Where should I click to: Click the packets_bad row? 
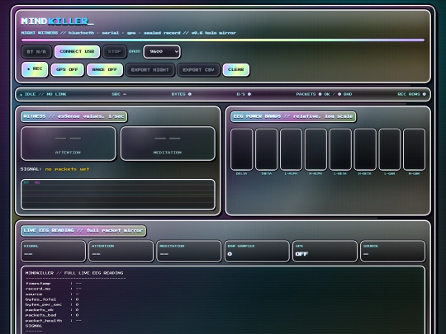point(52,315)
